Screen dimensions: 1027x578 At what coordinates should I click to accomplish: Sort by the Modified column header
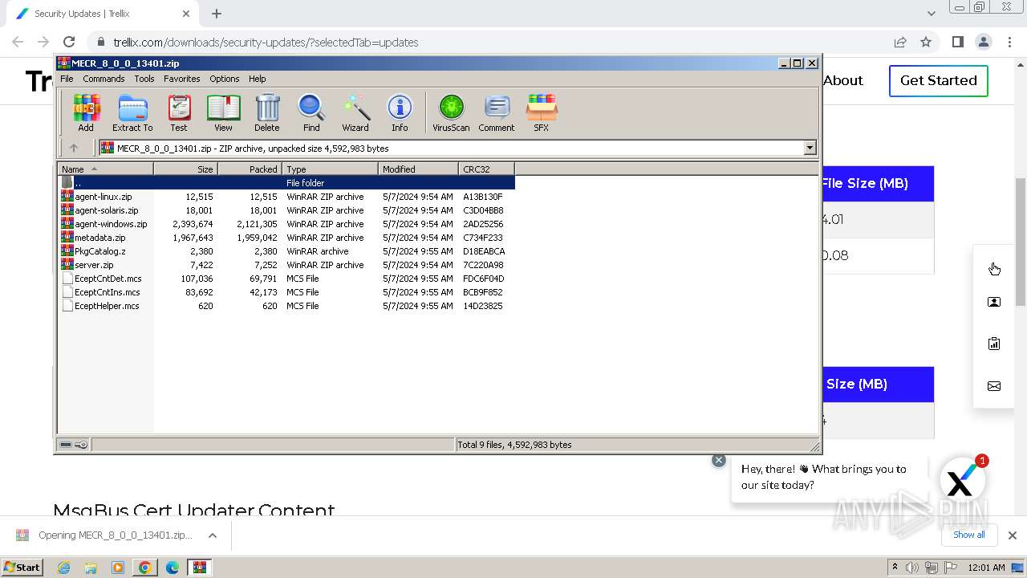(x=418, y=169)
